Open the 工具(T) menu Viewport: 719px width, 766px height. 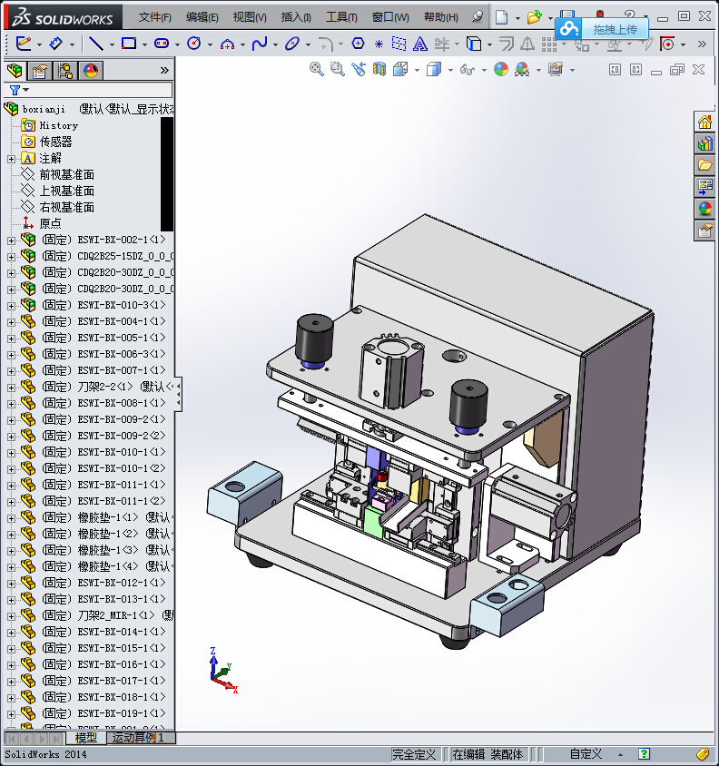coord(341,17)
